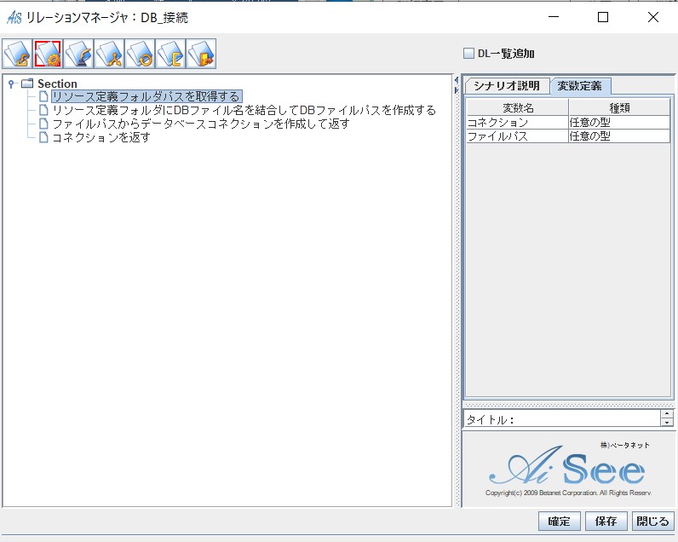Click 任意の型 cell in the コネクション row
678x542 pixels.
point(619,123)
